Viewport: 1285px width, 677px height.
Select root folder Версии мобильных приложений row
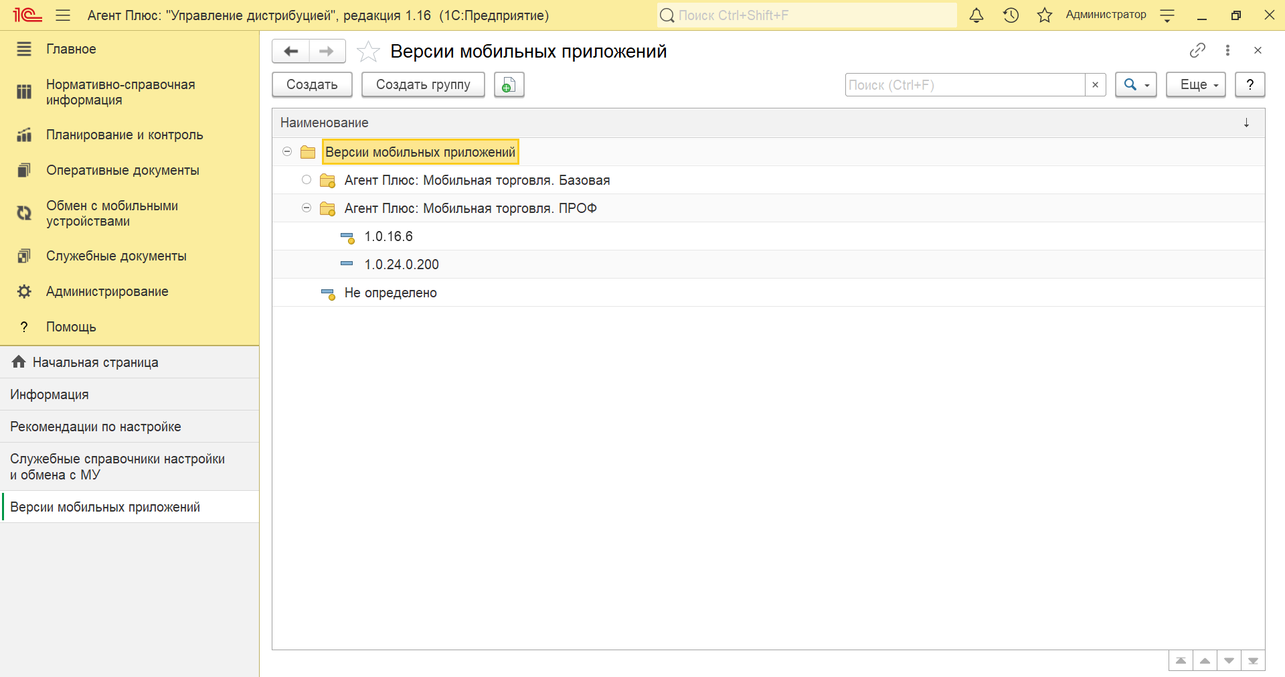pos(768,152)
